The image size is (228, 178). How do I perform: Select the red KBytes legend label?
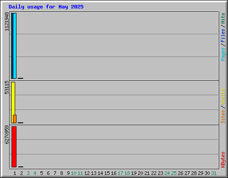(223, 160)
